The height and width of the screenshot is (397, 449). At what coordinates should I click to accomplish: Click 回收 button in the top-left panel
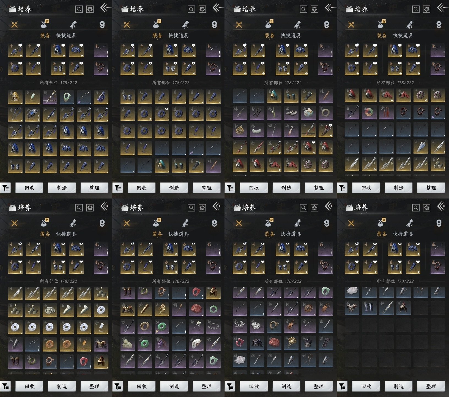(29, 188)
